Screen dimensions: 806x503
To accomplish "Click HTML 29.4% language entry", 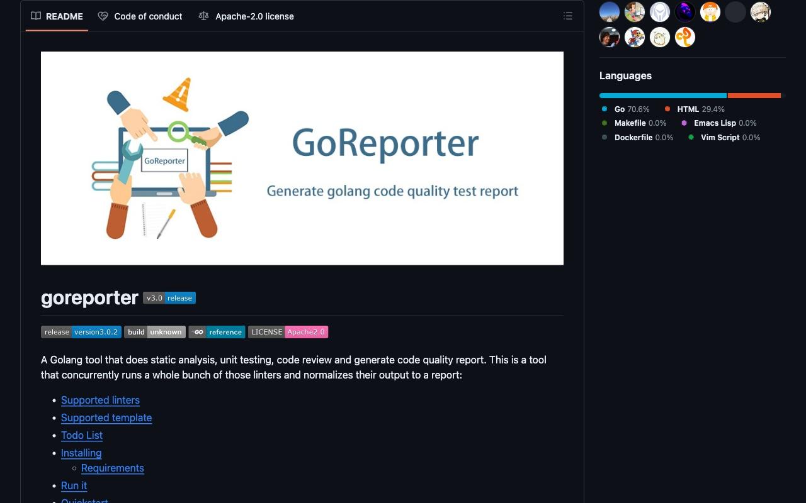I will click(695, 109).
